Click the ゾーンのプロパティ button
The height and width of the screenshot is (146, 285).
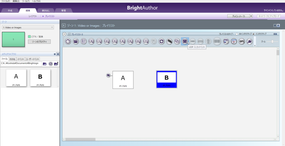point(39,42)
